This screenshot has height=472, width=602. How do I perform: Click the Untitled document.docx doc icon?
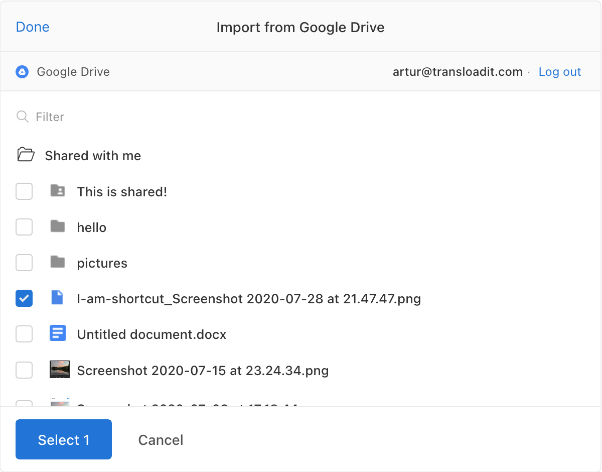tap(58, 333)
